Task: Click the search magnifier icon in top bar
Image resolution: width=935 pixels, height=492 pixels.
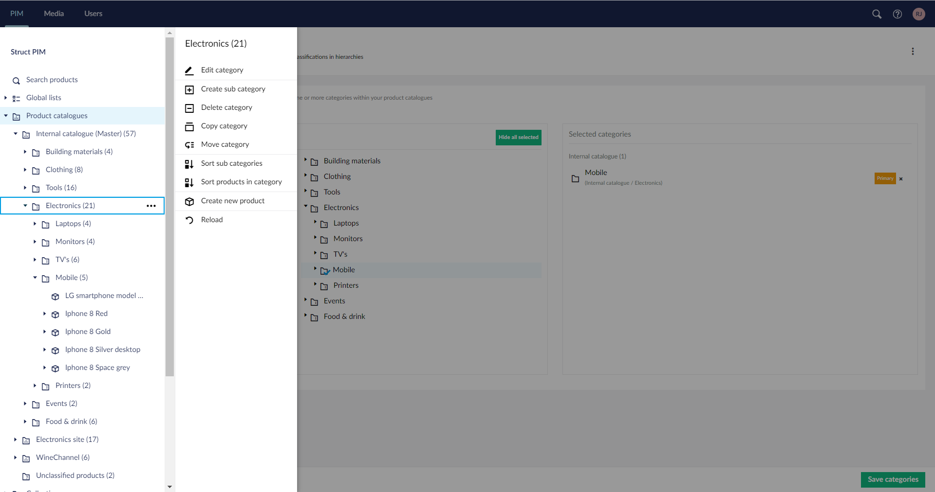Action: pos(877,14)
